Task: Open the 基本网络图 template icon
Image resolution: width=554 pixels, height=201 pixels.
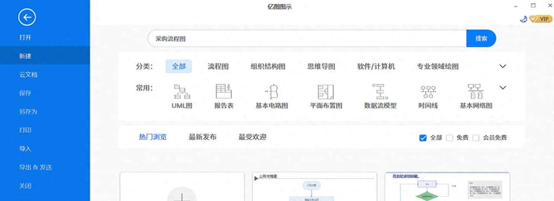Action: [476, 91]
